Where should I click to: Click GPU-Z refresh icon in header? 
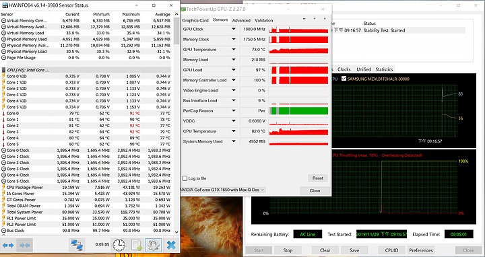[315, 19]
